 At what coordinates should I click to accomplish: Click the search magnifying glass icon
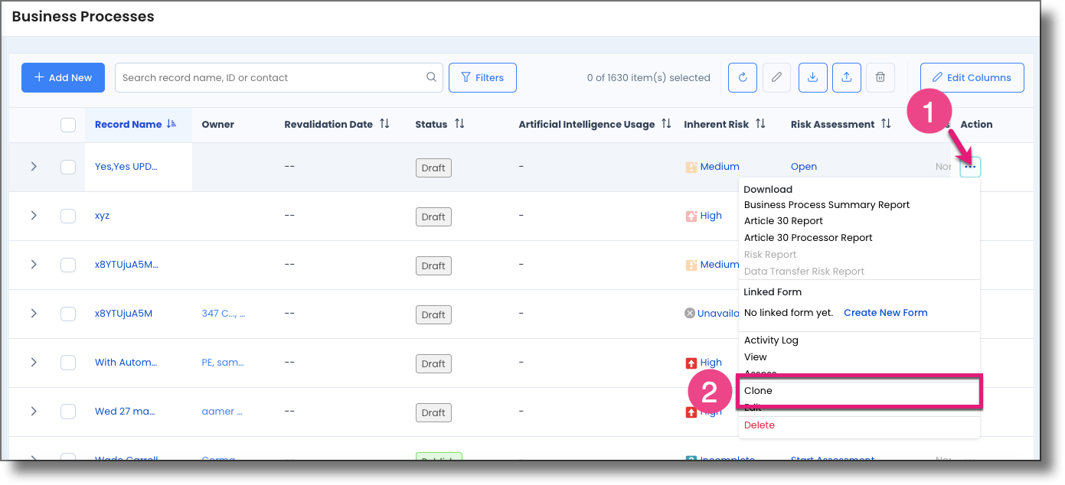click(431, 76)
